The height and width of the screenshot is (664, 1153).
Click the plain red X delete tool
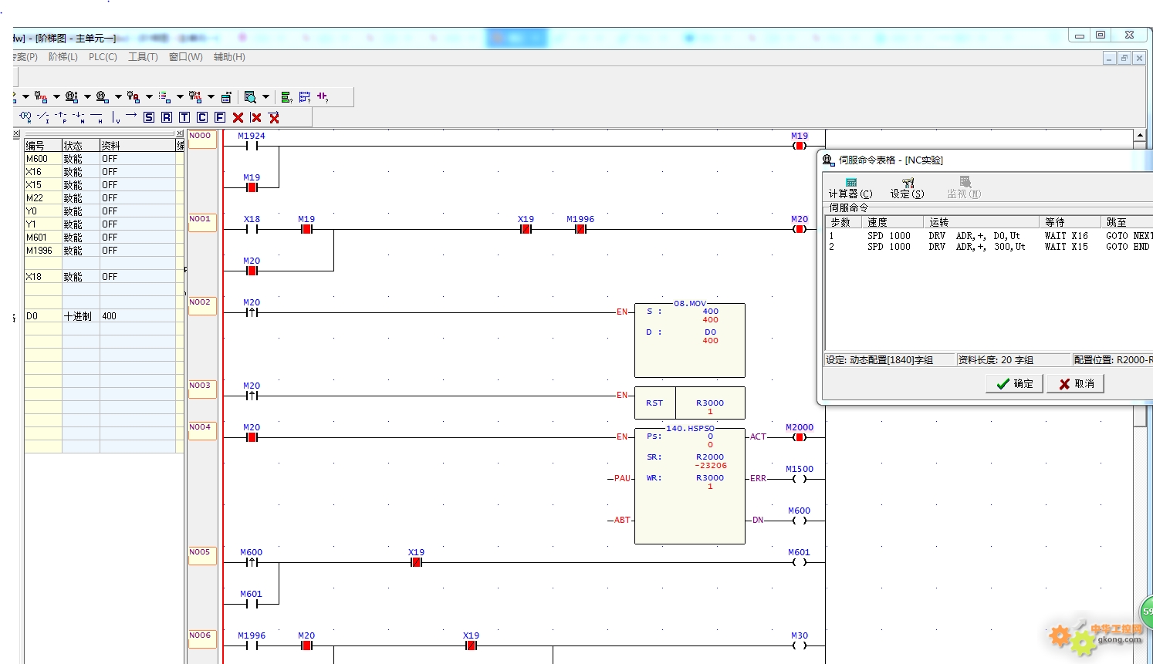[238, 117]
